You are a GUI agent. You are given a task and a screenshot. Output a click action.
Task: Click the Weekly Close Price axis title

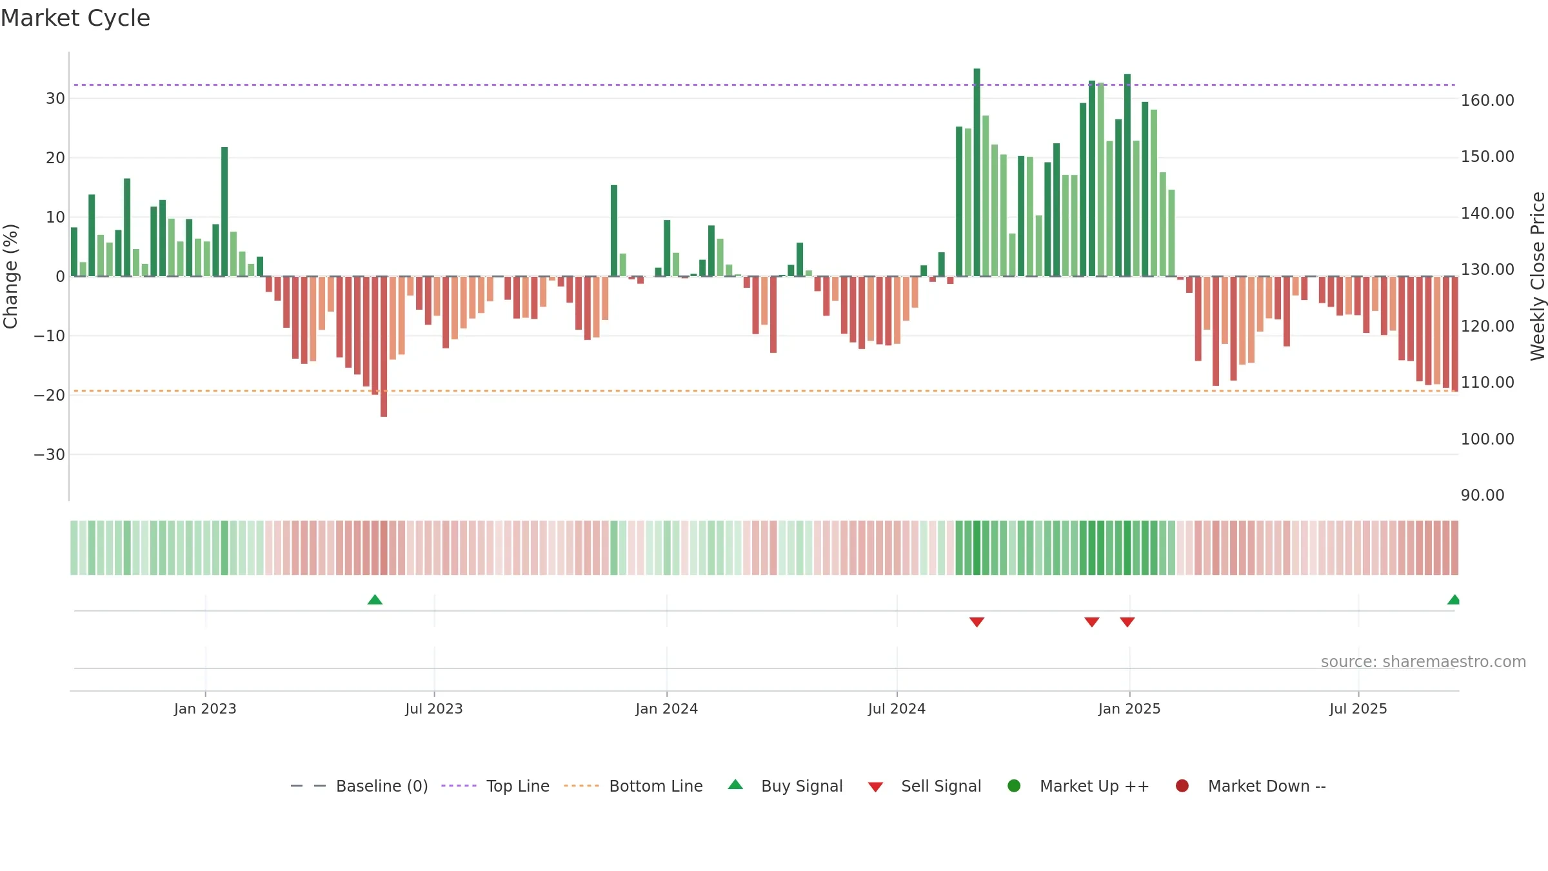[x=1538, y=276]
